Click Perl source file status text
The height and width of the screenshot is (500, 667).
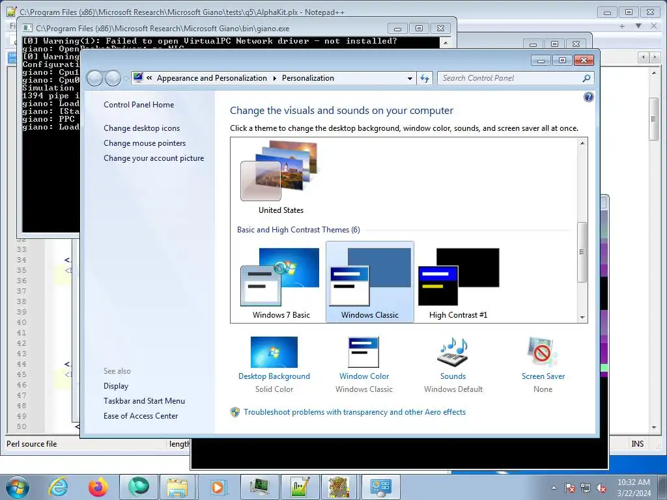pos(31,444)
